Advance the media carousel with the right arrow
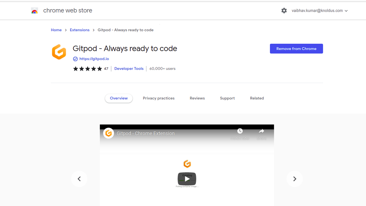The height and width of the screenshot is (206, 366). point(295,179)
